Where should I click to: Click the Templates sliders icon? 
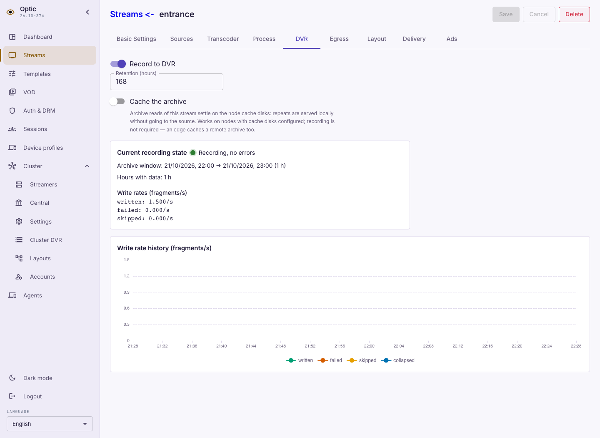pyautogui.click(x=12, y=74)
